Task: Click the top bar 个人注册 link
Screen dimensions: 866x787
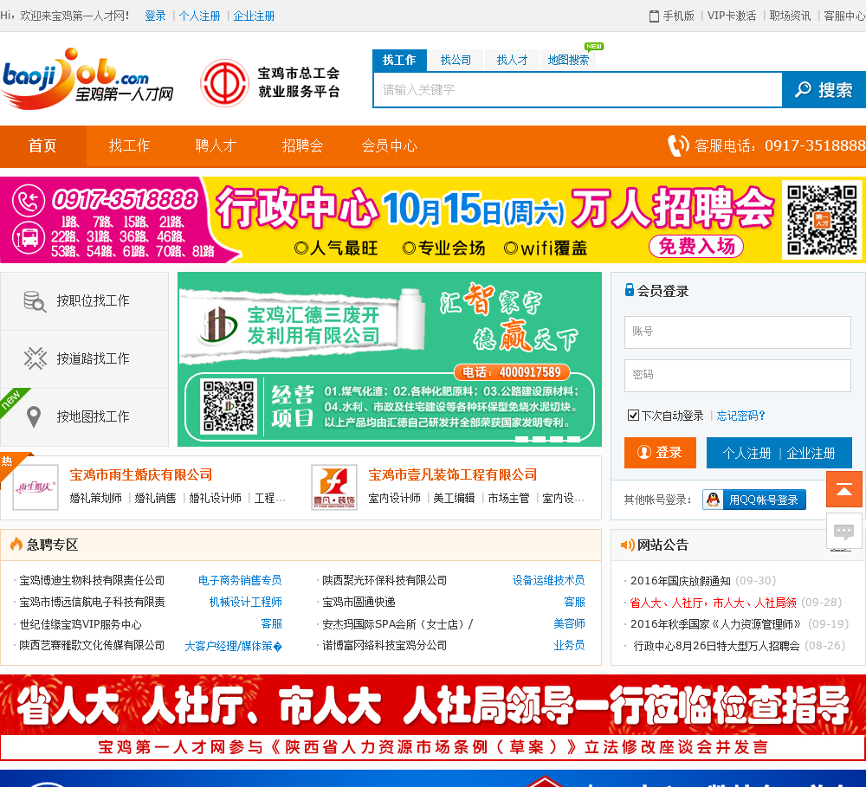Action: (x=199, y=16)
